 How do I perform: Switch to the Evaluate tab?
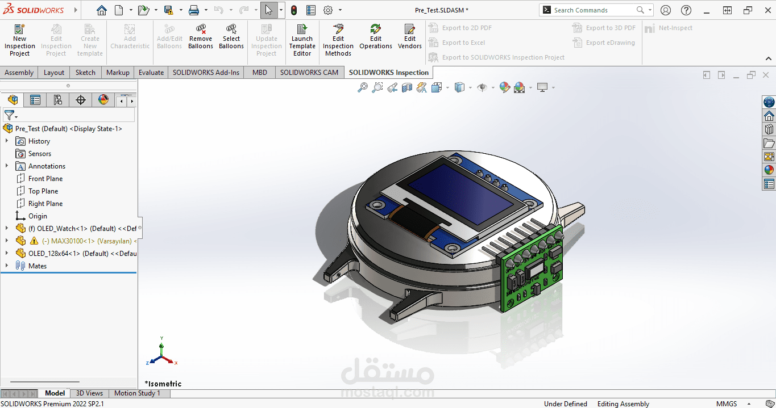pyautogui.click(x=151, y=72)
